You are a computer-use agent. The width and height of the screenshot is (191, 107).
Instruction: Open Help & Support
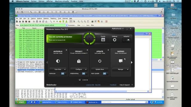[x=125, y=85]
